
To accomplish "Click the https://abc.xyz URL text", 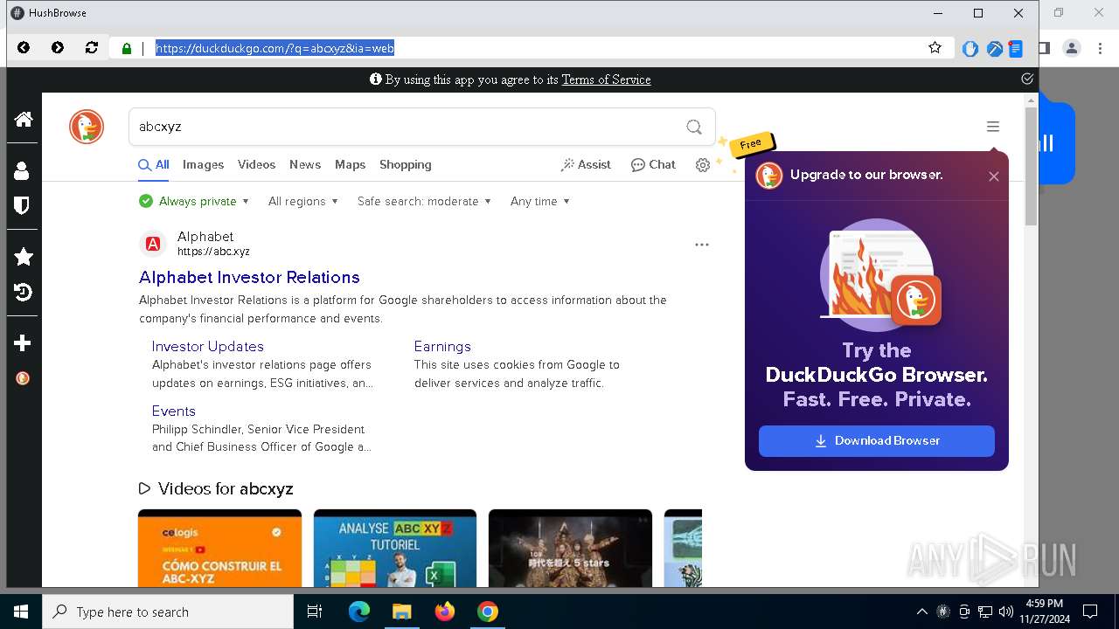I will [x=213, y=252].
